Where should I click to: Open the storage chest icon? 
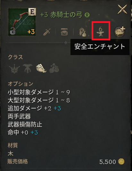[x=64, y=32]
